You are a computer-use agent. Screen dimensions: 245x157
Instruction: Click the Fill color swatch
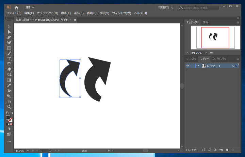(x=8, y=117)
